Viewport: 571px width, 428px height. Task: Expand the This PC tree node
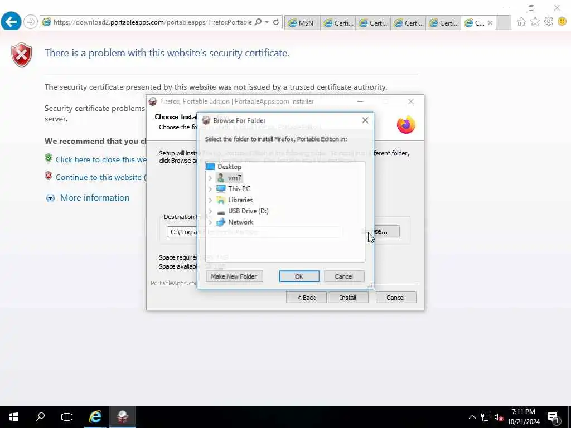[x=210, y=189]
